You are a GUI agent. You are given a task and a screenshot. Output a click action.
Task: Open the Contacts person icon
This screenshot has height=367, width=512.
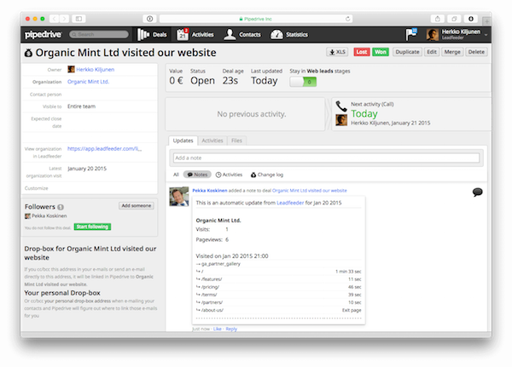pos(230,34)
